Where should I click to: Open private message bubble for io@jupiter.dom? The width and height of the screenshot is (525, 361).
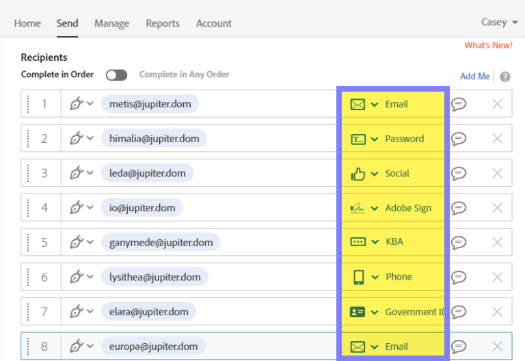tap(459, 208)
